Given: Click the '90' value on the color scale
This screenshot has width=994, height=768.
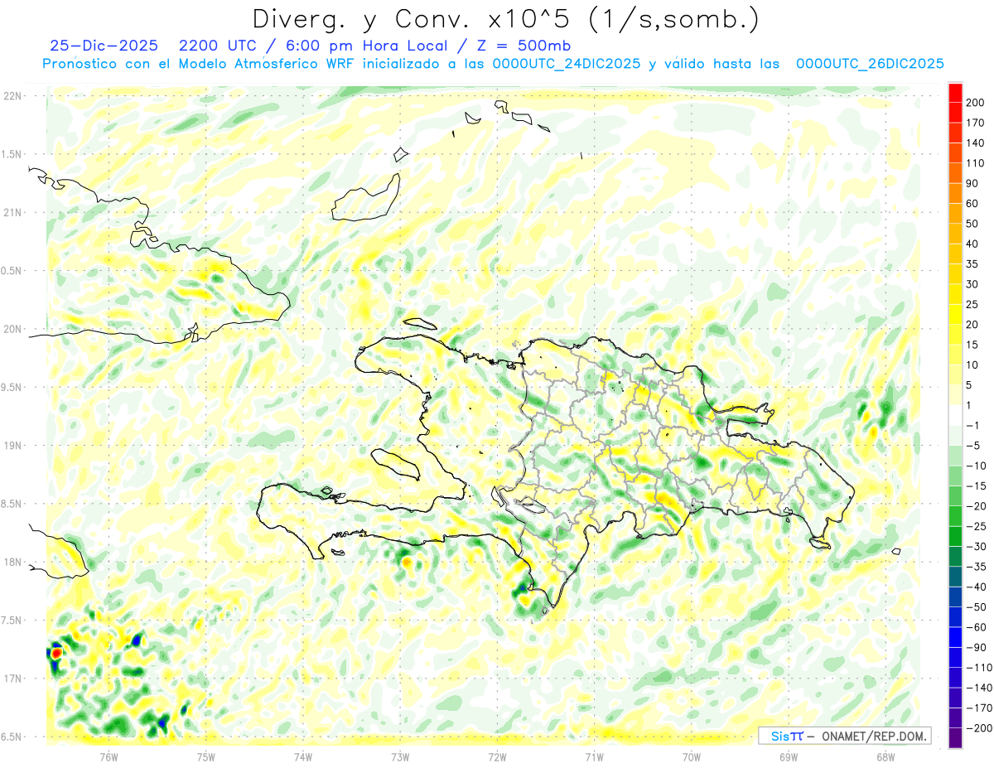Looking at the screenshot, I should 973,184.
